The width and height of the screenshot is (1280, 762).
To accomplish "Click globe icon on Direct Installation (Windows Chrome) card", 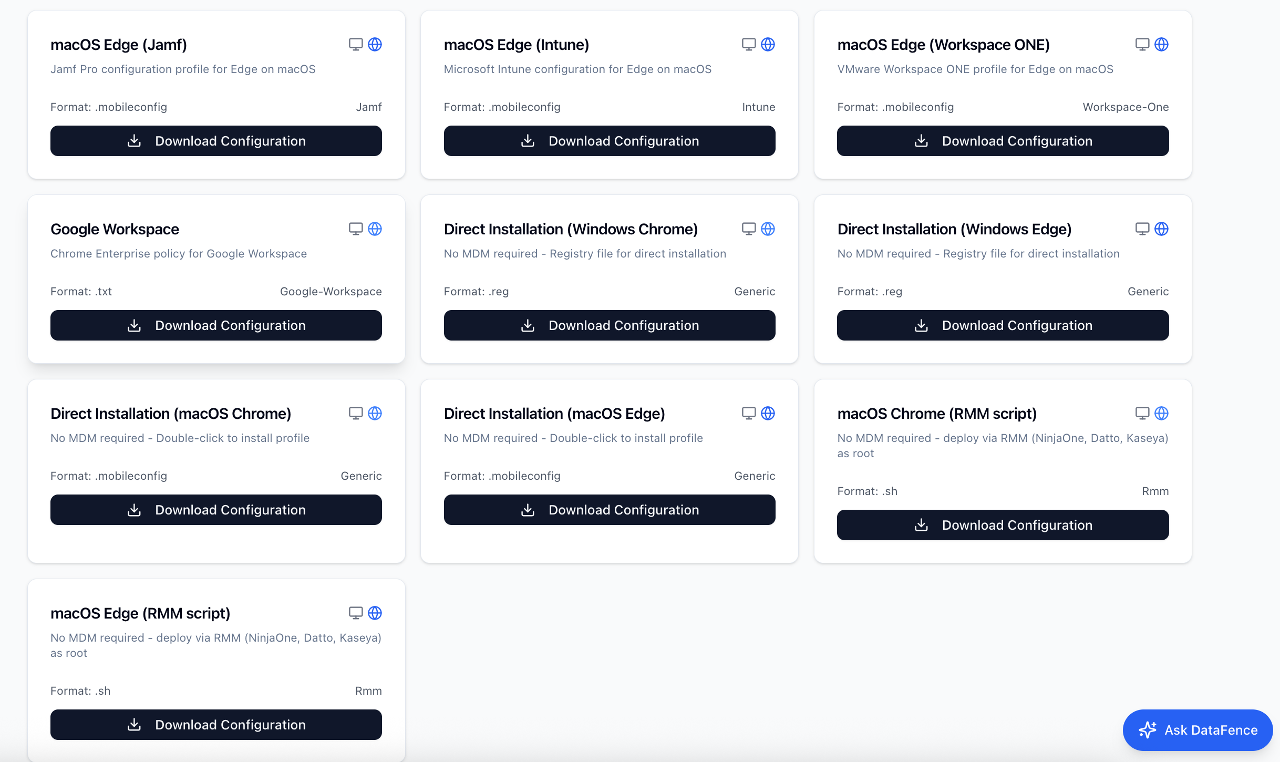I will pyautogui.click(x=768, y=229).
